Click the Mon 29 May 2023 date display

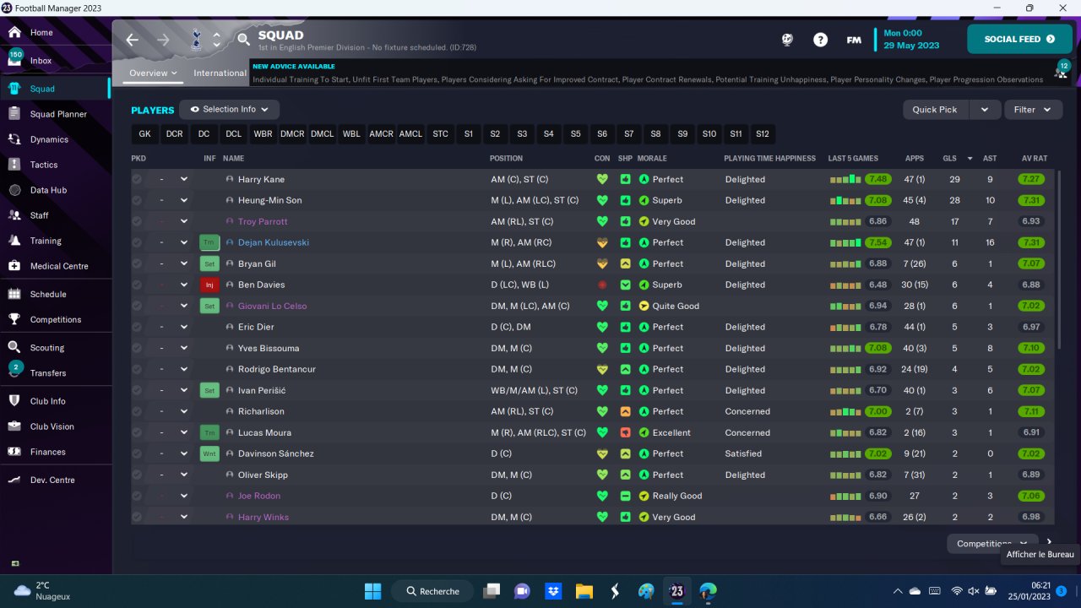point(912,40)
